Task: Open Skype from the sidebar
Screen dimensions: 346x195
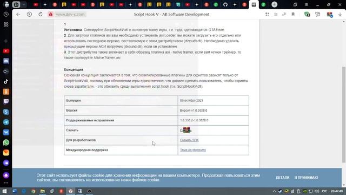Action: tap(6, 112)
